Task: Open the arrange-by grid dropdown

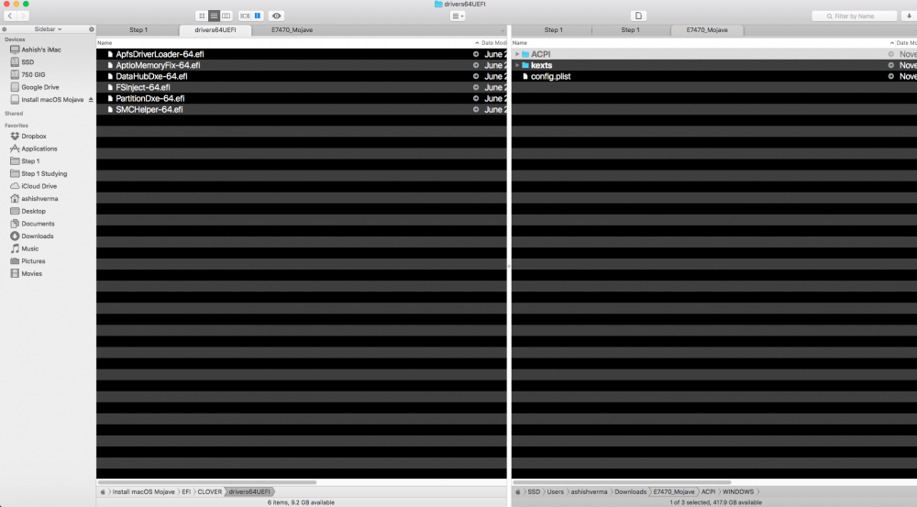Action: tap(458, 17)
